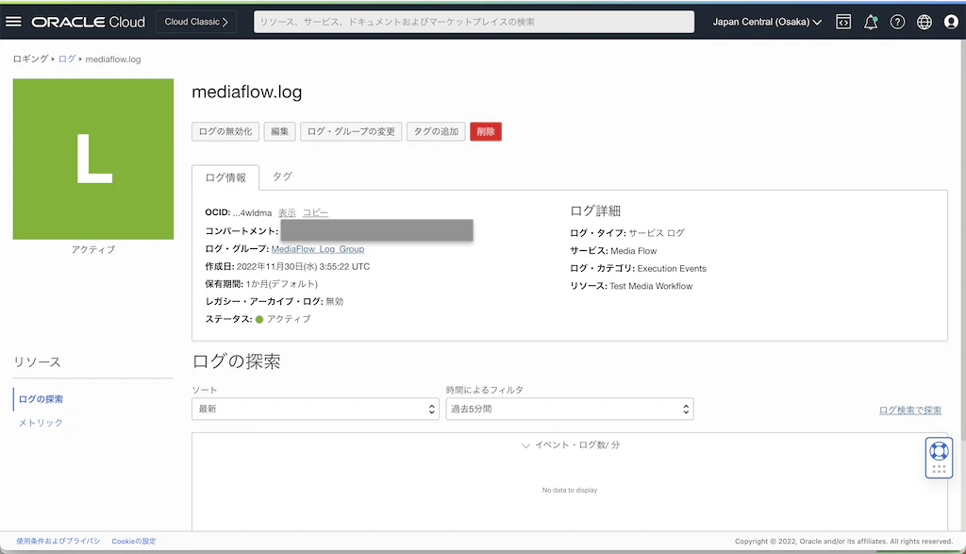Go to Oracle Cloud home logo

(89, 22)
